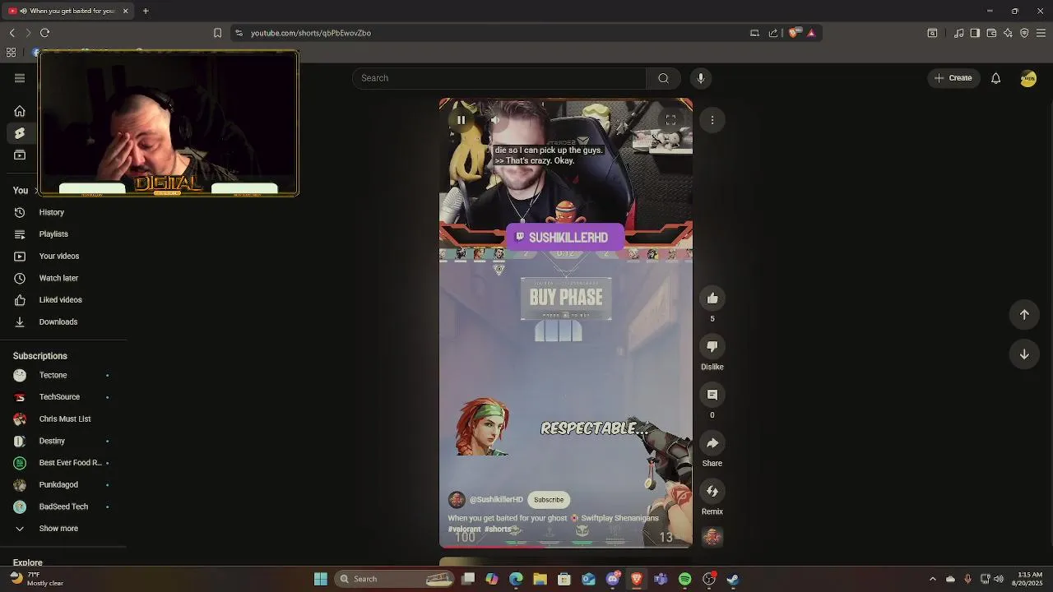Open Brave Shields lion icon

tap(793, 33)
